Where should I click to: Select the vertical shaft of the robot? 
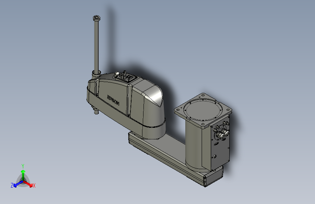click(96, 46)
